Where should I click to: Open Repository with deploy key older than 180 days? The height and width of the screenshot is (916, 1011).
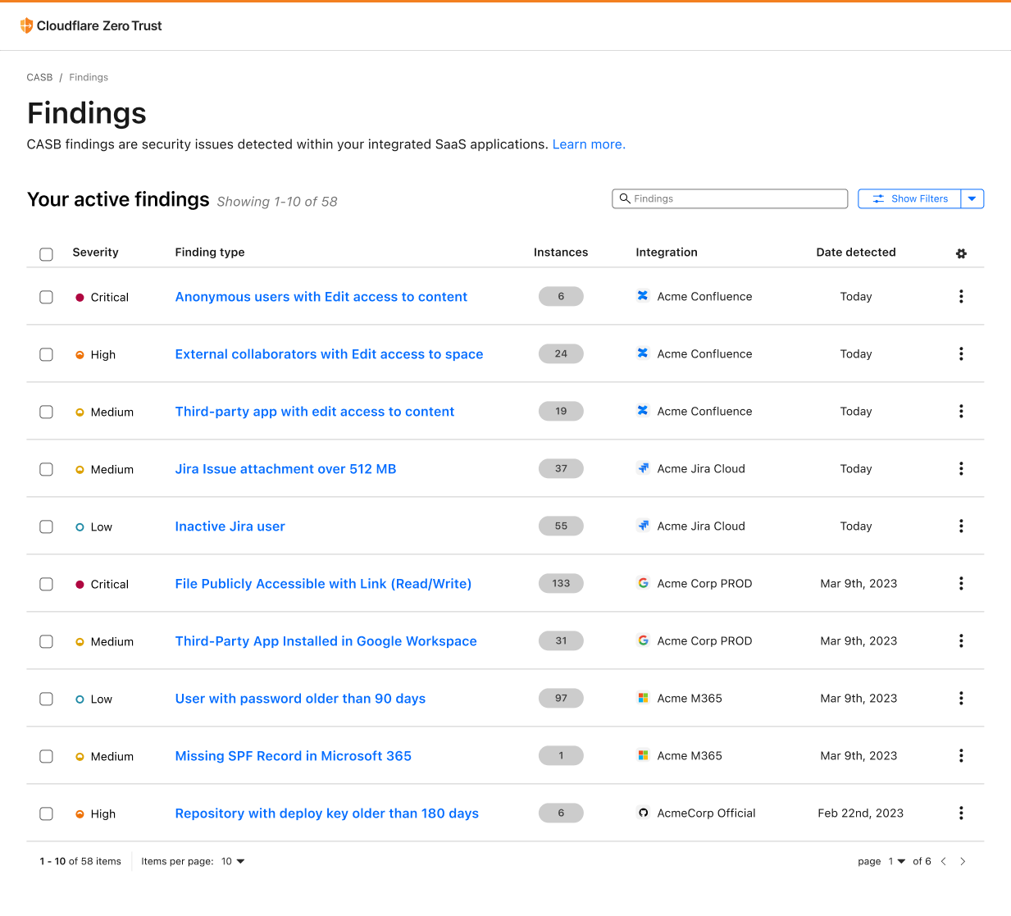click(x=326, y=813)
